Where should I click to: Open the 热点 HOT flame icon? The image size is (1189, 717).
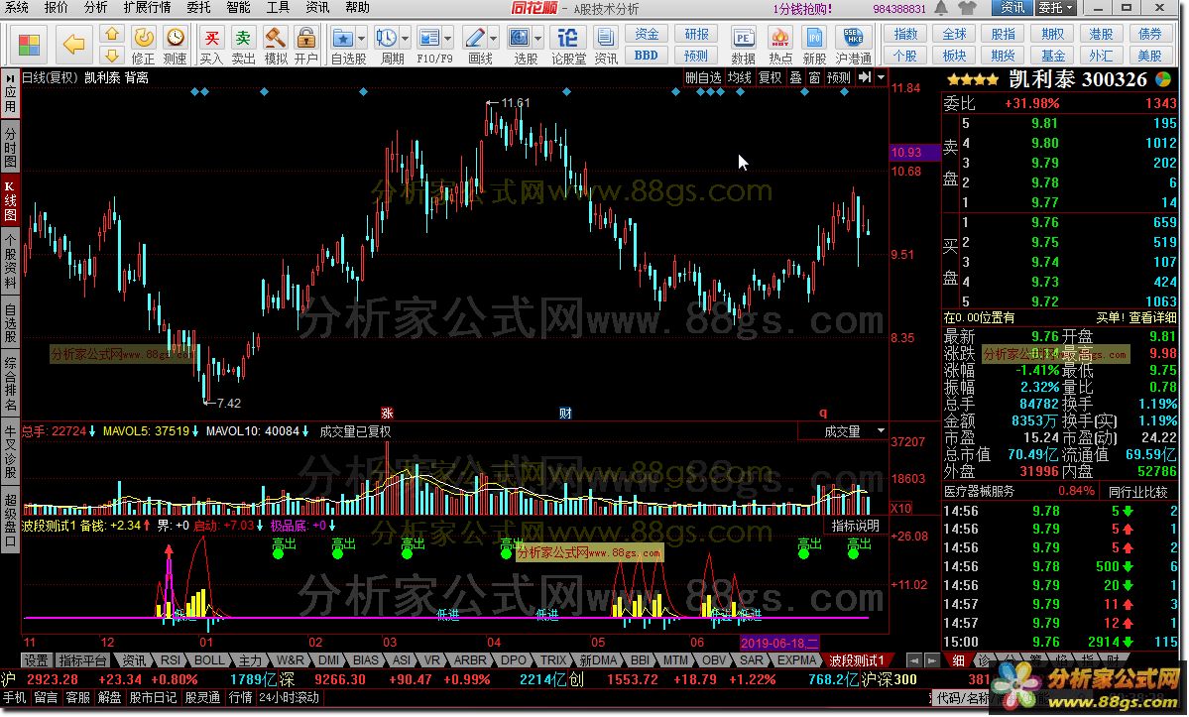click(779, 37)
